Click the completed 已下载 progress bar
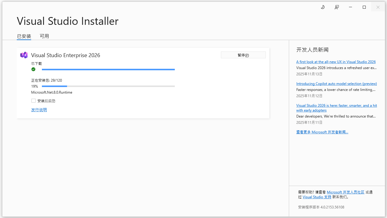Viewport: 387px width, 218px height. [x=108, y=69]
